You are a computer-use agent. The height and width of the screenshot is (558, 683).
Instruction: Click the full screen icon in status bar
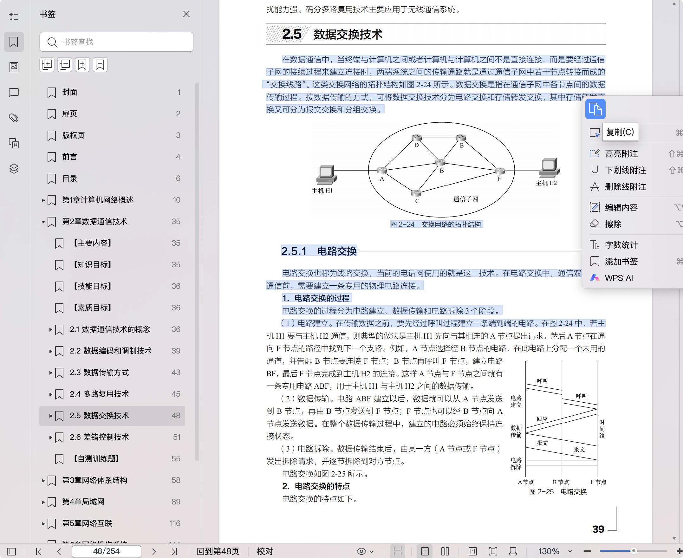(x=493, y=552)
